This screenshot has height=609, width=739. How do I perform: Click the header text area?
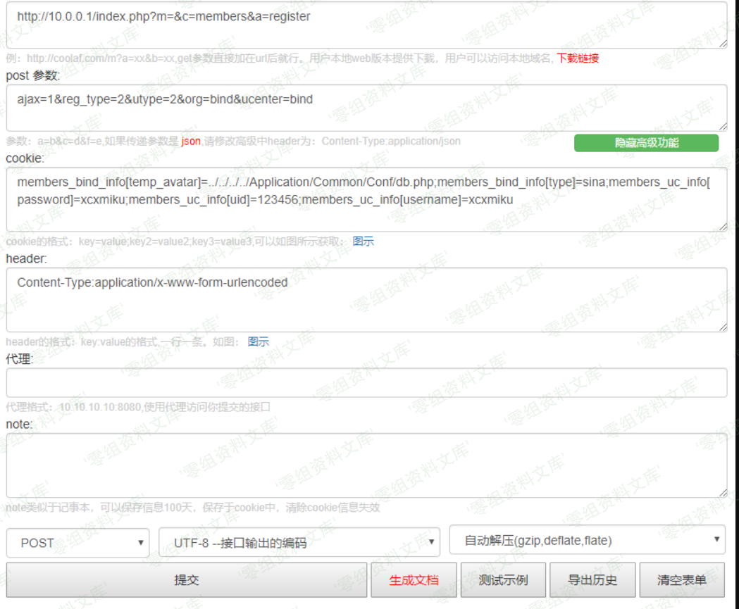coord(366,299)
